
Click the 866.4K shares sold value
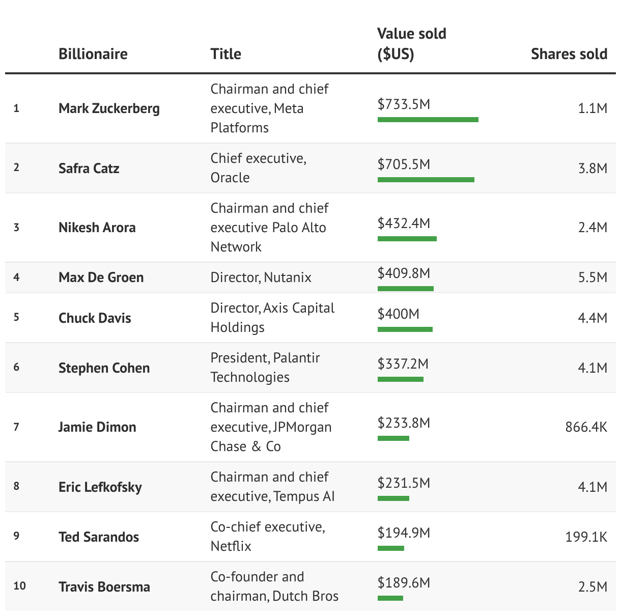586,427
